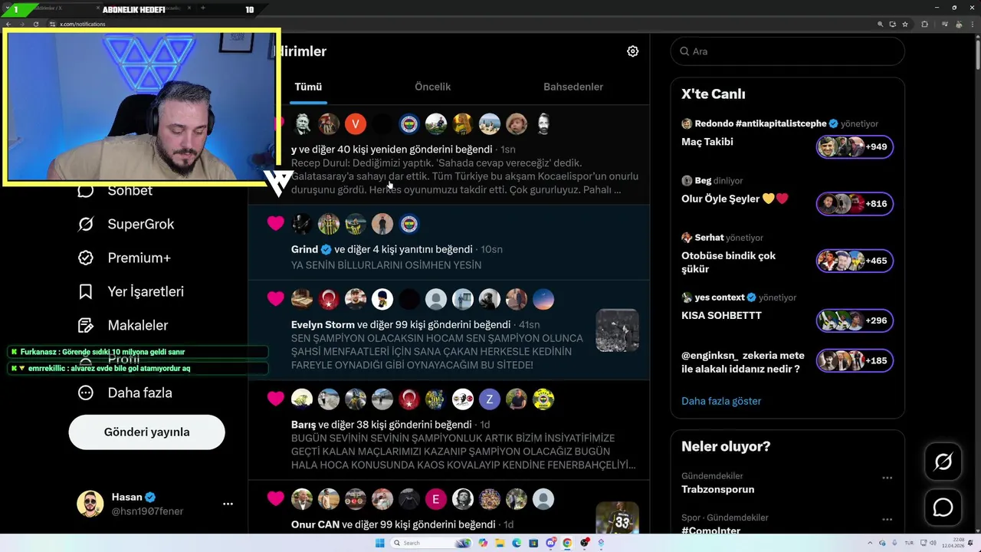
Task: Click Evelyn Storm username link
Action: (323, 324)
